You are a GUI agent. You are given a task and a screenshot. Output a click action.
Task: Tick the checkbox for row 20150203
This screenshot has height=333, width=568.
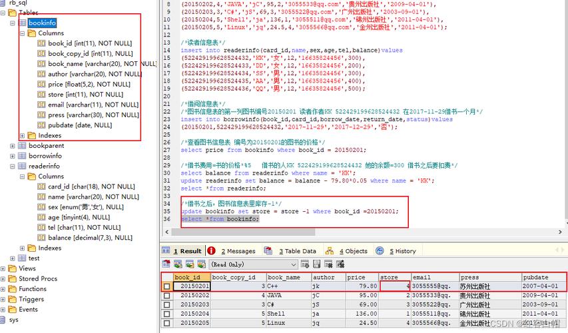(166, 305)
